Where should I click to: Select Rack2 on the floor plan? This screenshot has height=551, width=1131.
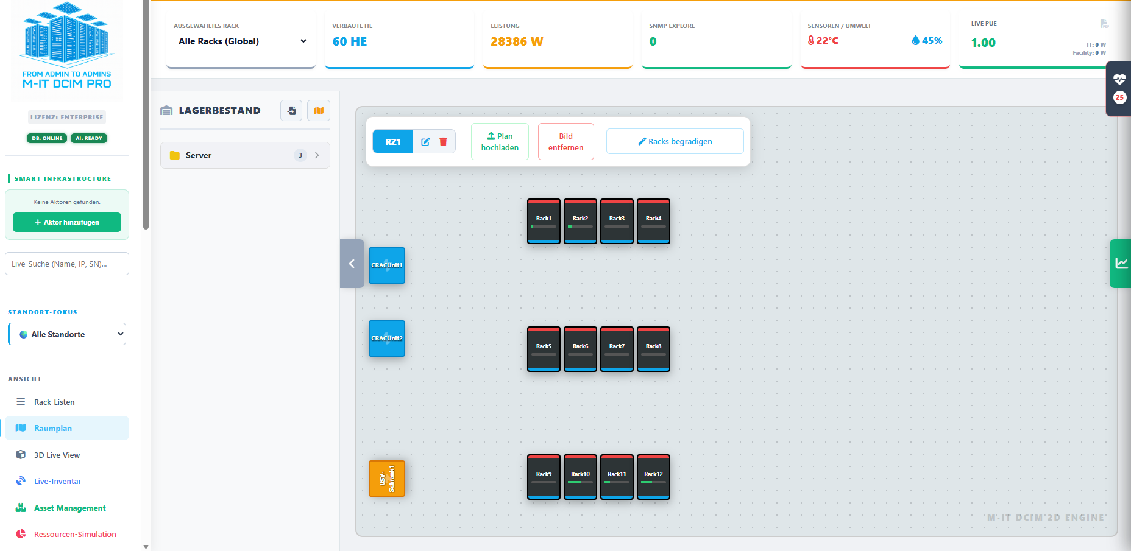[580, 222]
